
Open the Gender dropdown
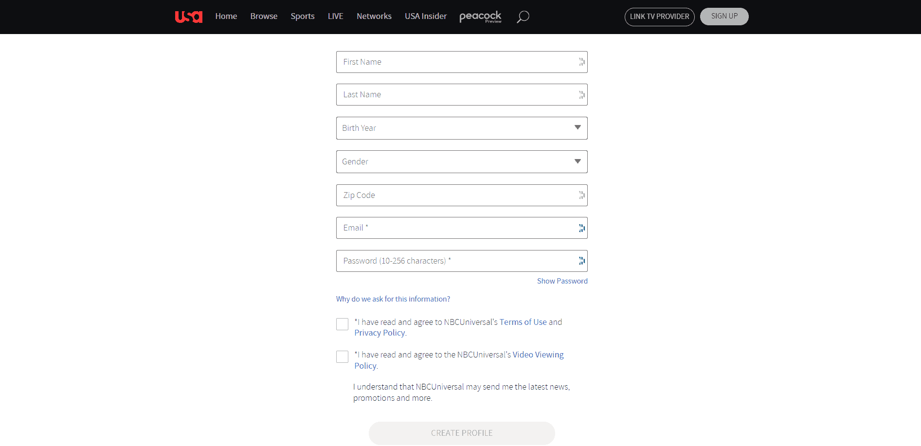click(462, 161)
